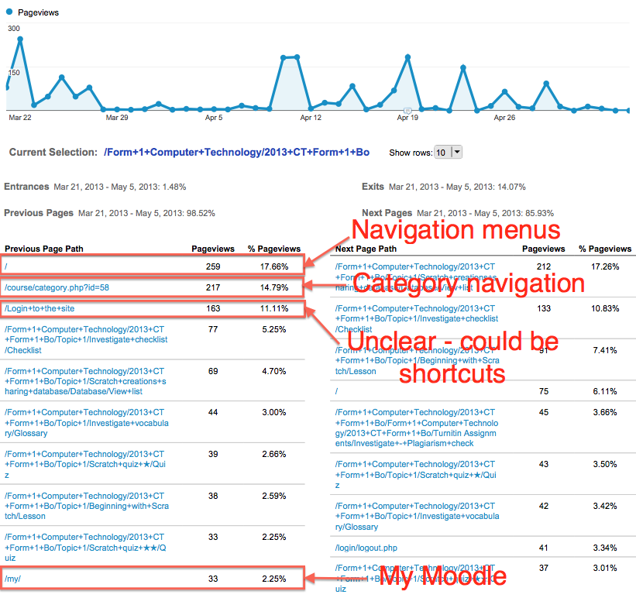
Task: Sort next pages by the Pageviews column
Action: [x=544, y=249]
